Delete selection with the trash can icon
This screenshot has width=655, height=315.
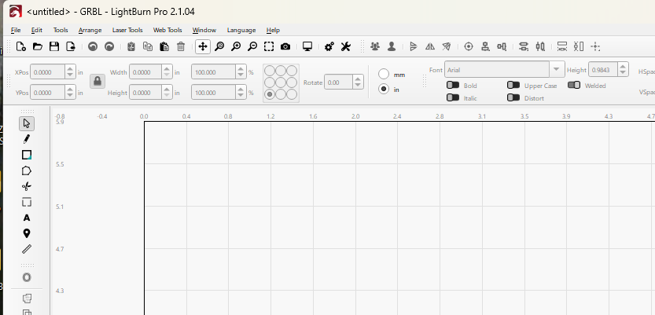(x=181, y=46)
